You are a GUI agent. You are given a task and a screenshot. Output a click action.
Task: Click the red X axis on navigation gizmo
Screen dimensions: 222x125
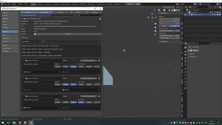pos(152,18)
